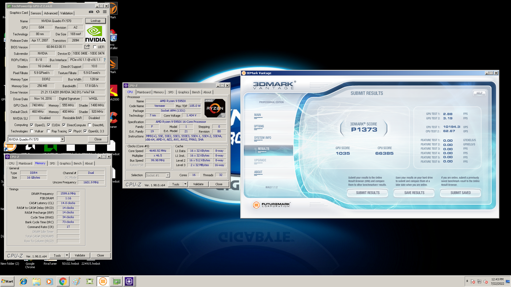Click the SUBMIT RESULTS button in 3DMark Vantage

click(x=368, y=193)
